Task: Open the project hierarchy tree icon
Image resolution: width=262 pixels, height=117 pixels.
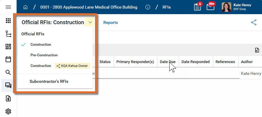Action: click(8, 34)
